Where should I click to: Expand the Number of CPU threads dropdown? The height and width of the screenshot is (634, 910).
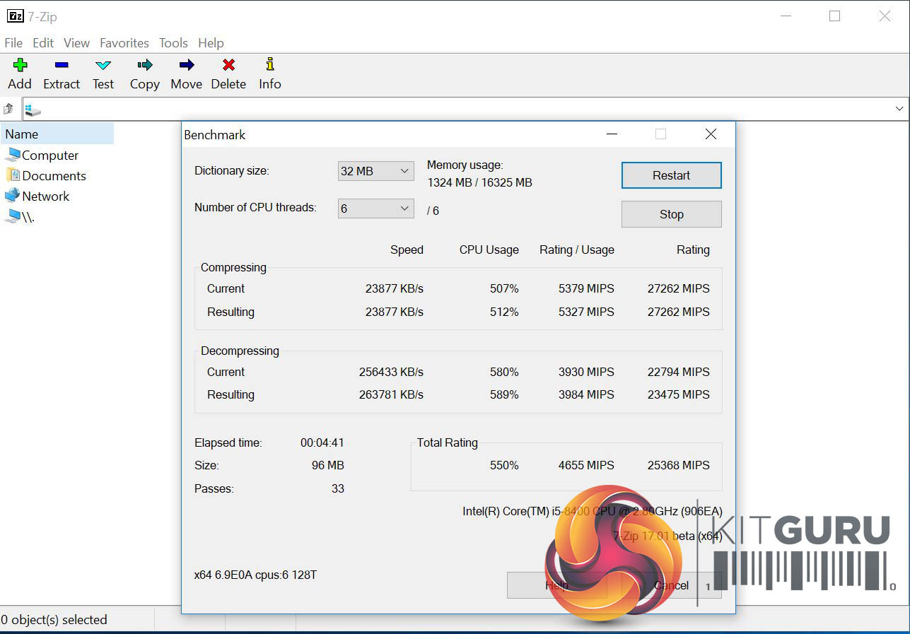[375, 209]
